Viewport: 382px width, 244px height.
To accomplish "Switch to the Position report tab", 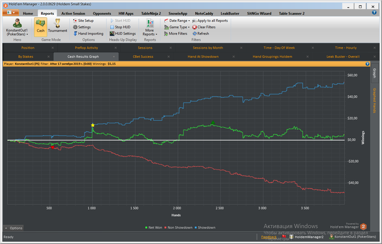I will [28, 48].
